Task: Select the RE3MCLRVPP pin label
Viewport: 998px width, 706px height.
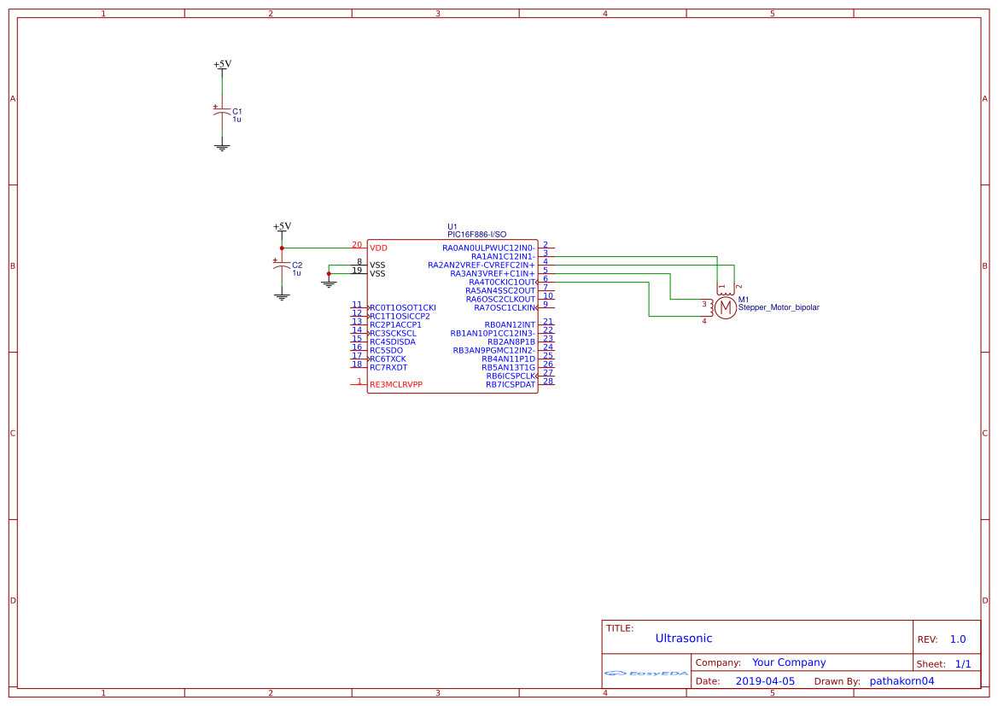Action: coord(395,384)
